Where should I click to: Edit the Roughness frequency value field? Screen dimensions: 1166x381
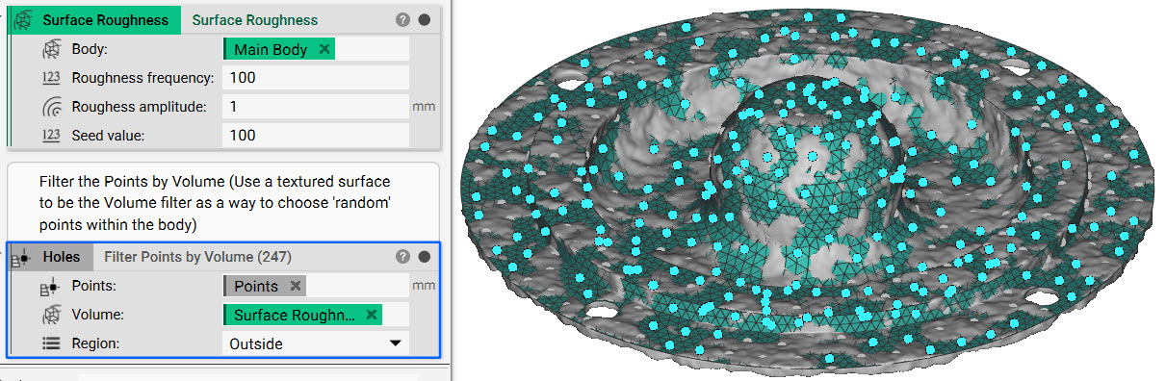tap(316, 78)
